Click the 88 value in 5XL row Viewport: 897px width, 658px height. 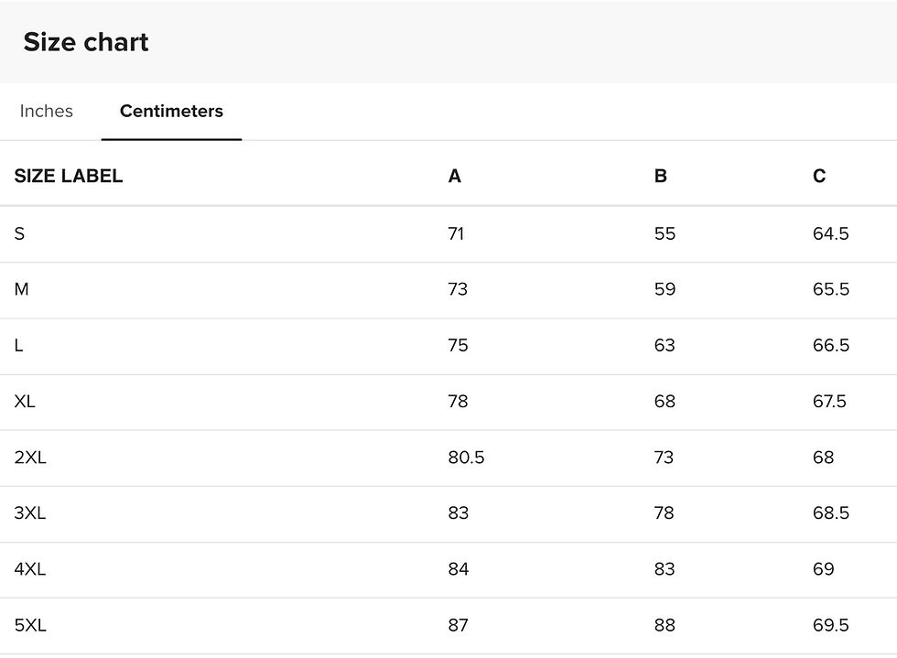pos(665,625)
